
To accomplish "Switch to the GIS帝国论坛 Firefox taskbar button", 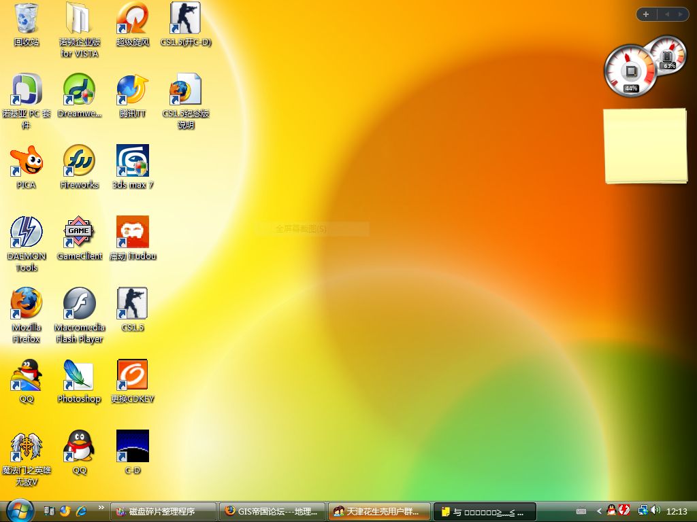I will pyautogui.click(x=272, y=512).
